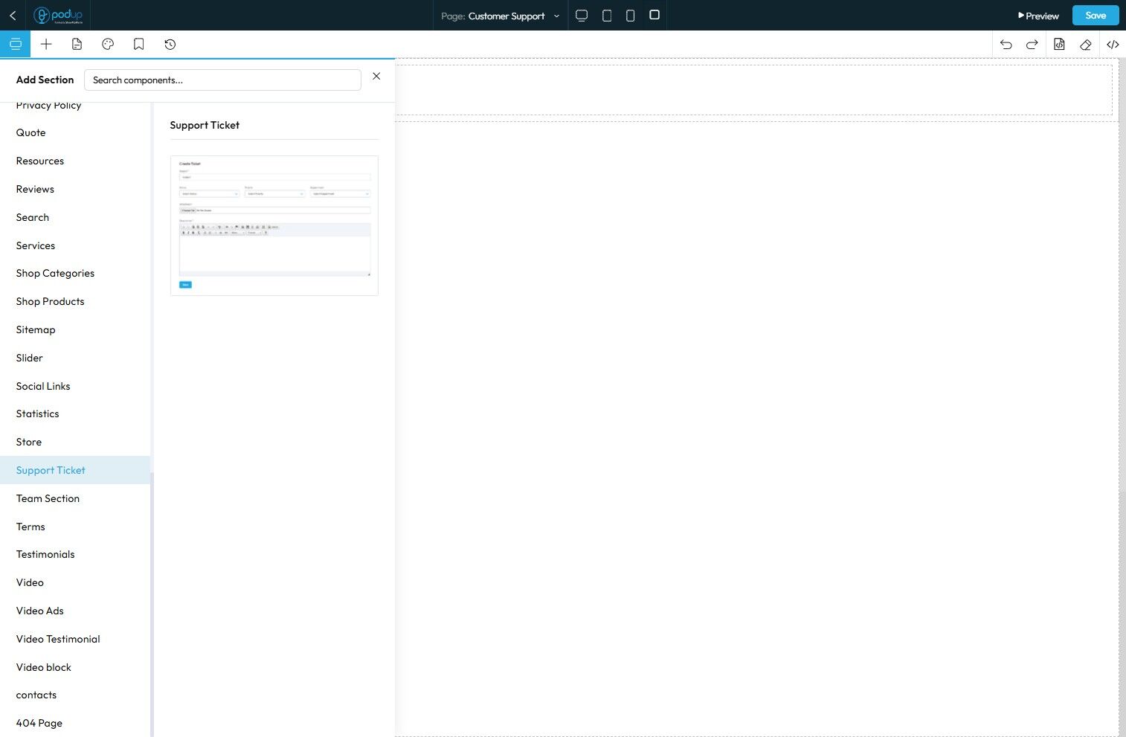Save the page
The height and width of the screenshot is (737, 1126).
(1096, 16)
